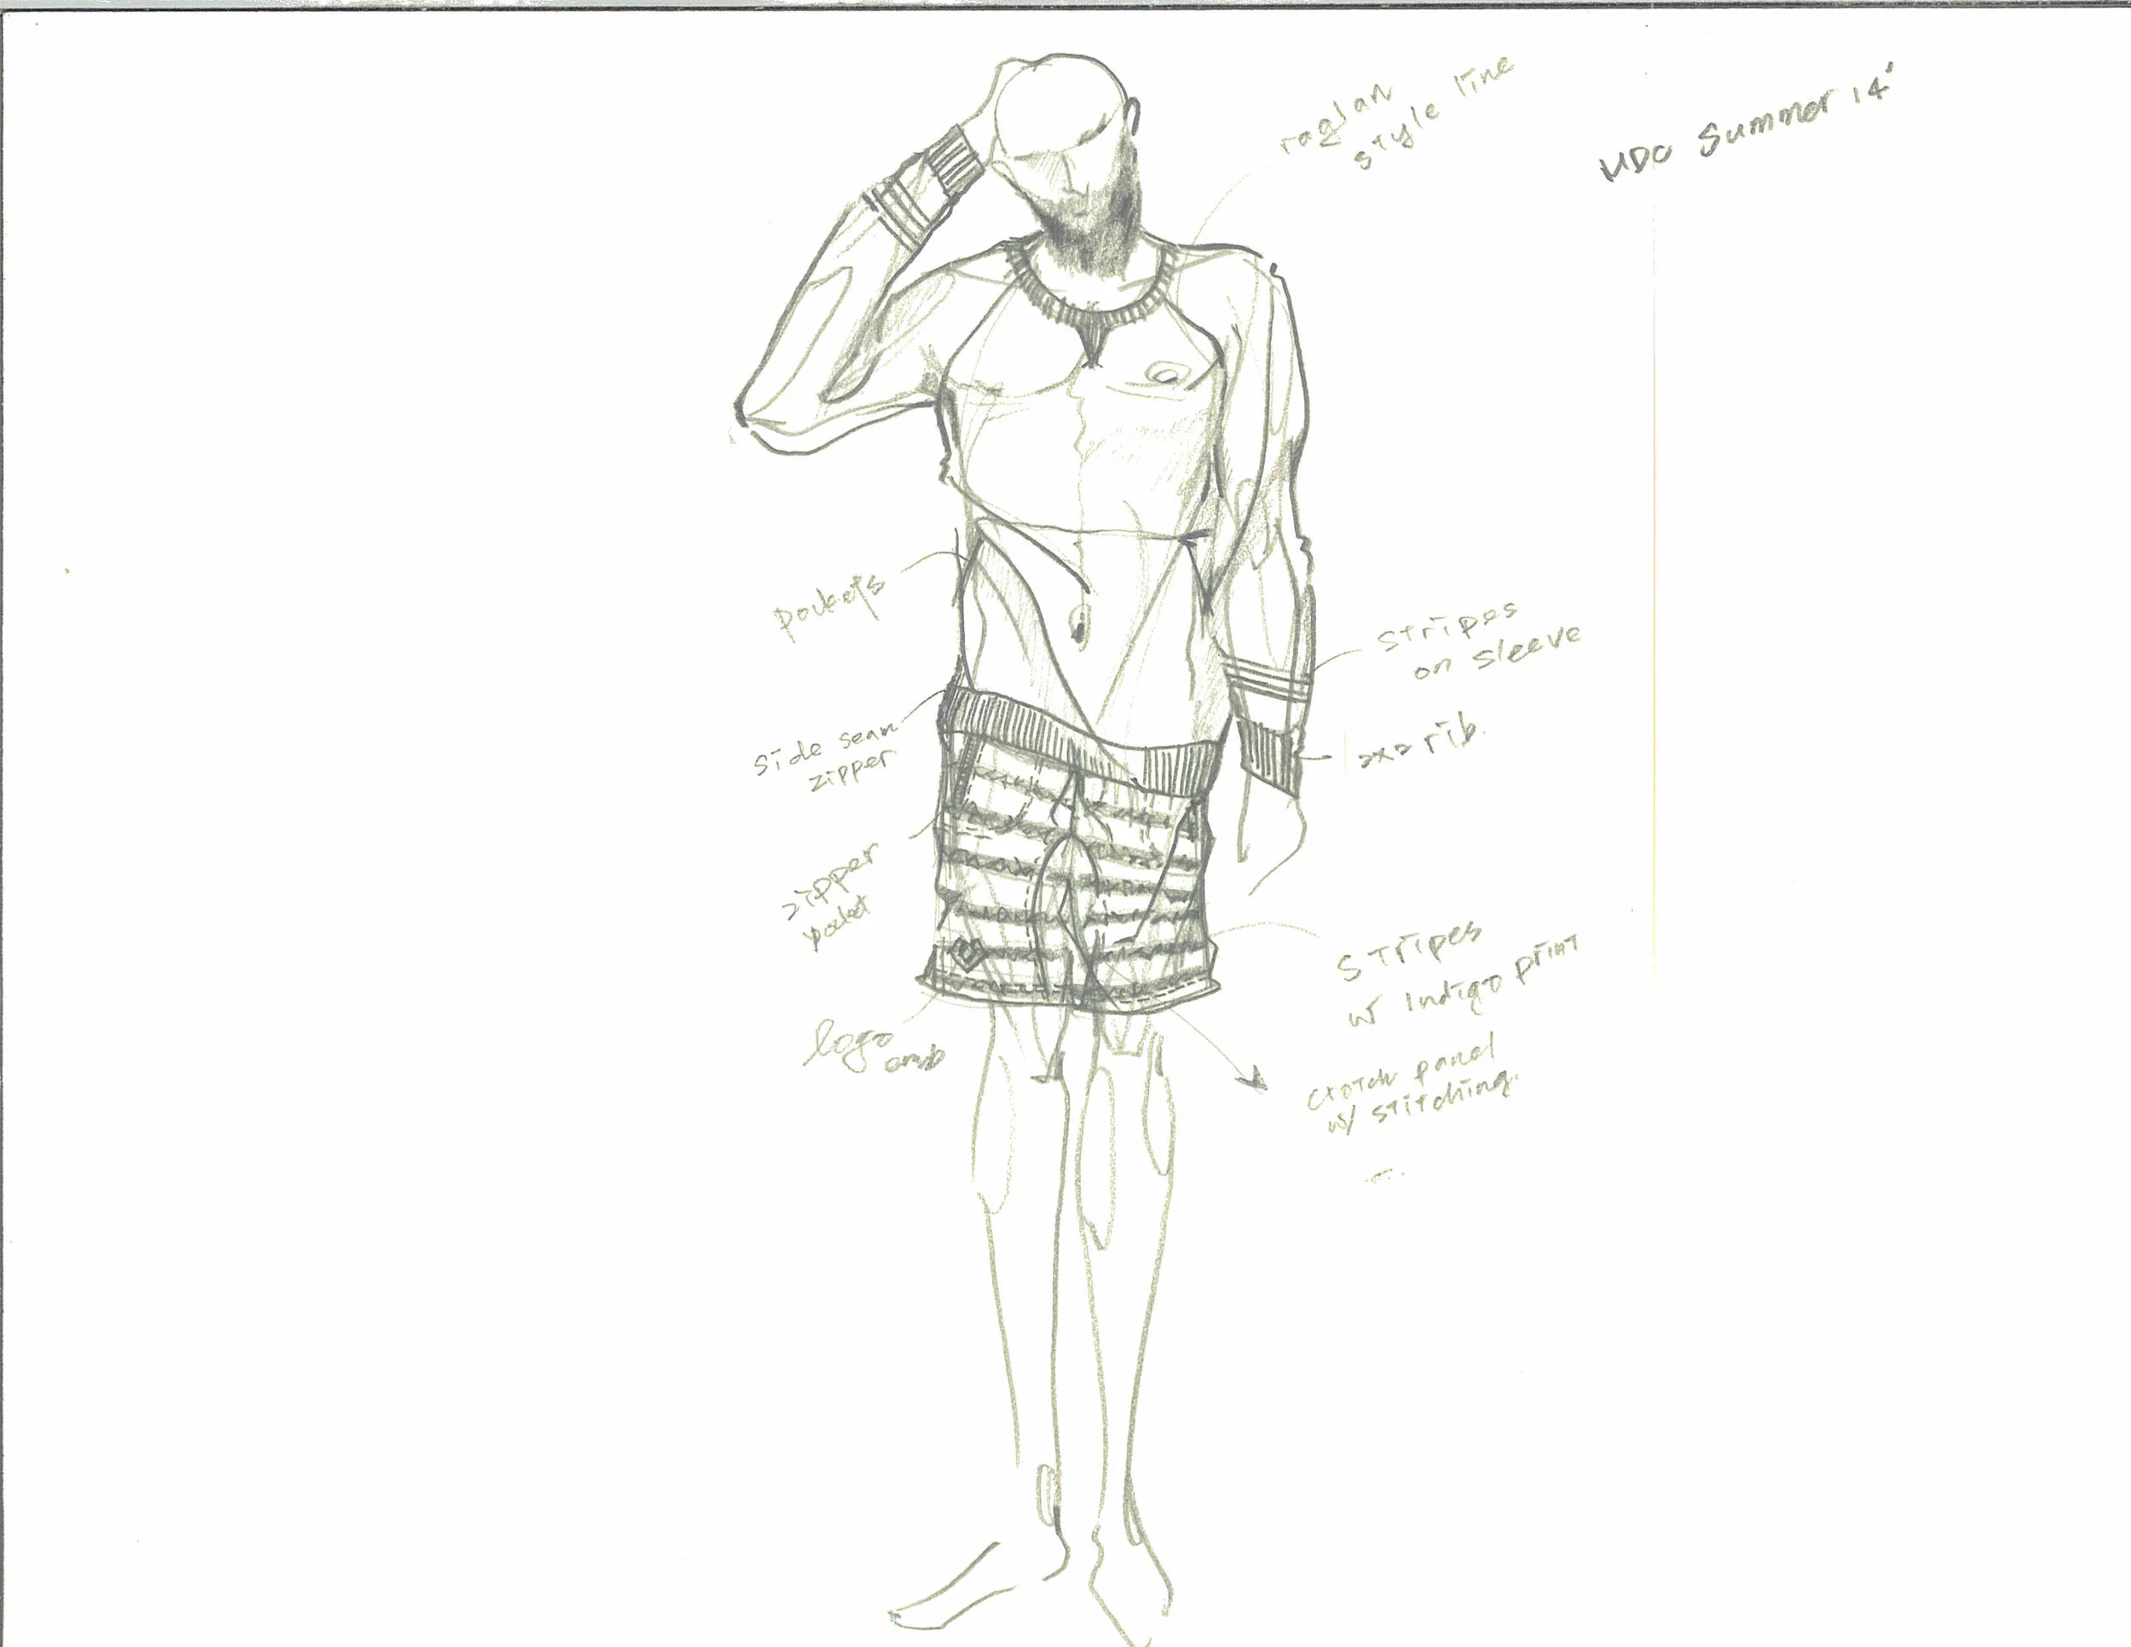The image size is (2131, 1647).
Task: Click the 'stripes w/ indigo print' note
Action: 1458,974
